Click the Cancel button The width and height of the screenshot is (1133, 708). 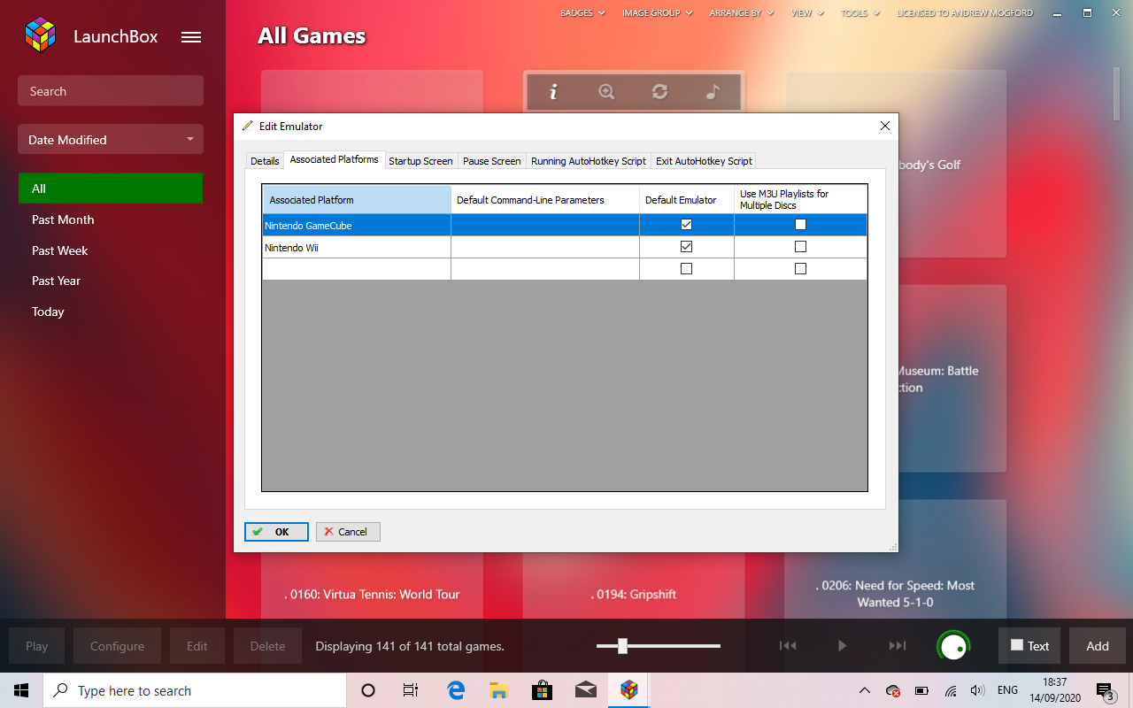coord(348,532)
